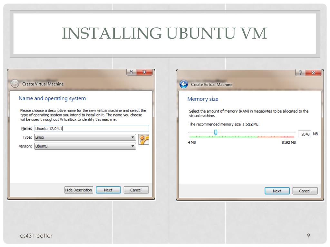The height and width of the screenshot is (247, 330).
Task: Click Cancel in Memory size dialog
Action: 305,191
